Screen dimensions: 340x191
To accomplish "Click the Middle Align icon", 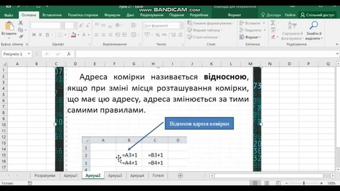I will 104,25.
